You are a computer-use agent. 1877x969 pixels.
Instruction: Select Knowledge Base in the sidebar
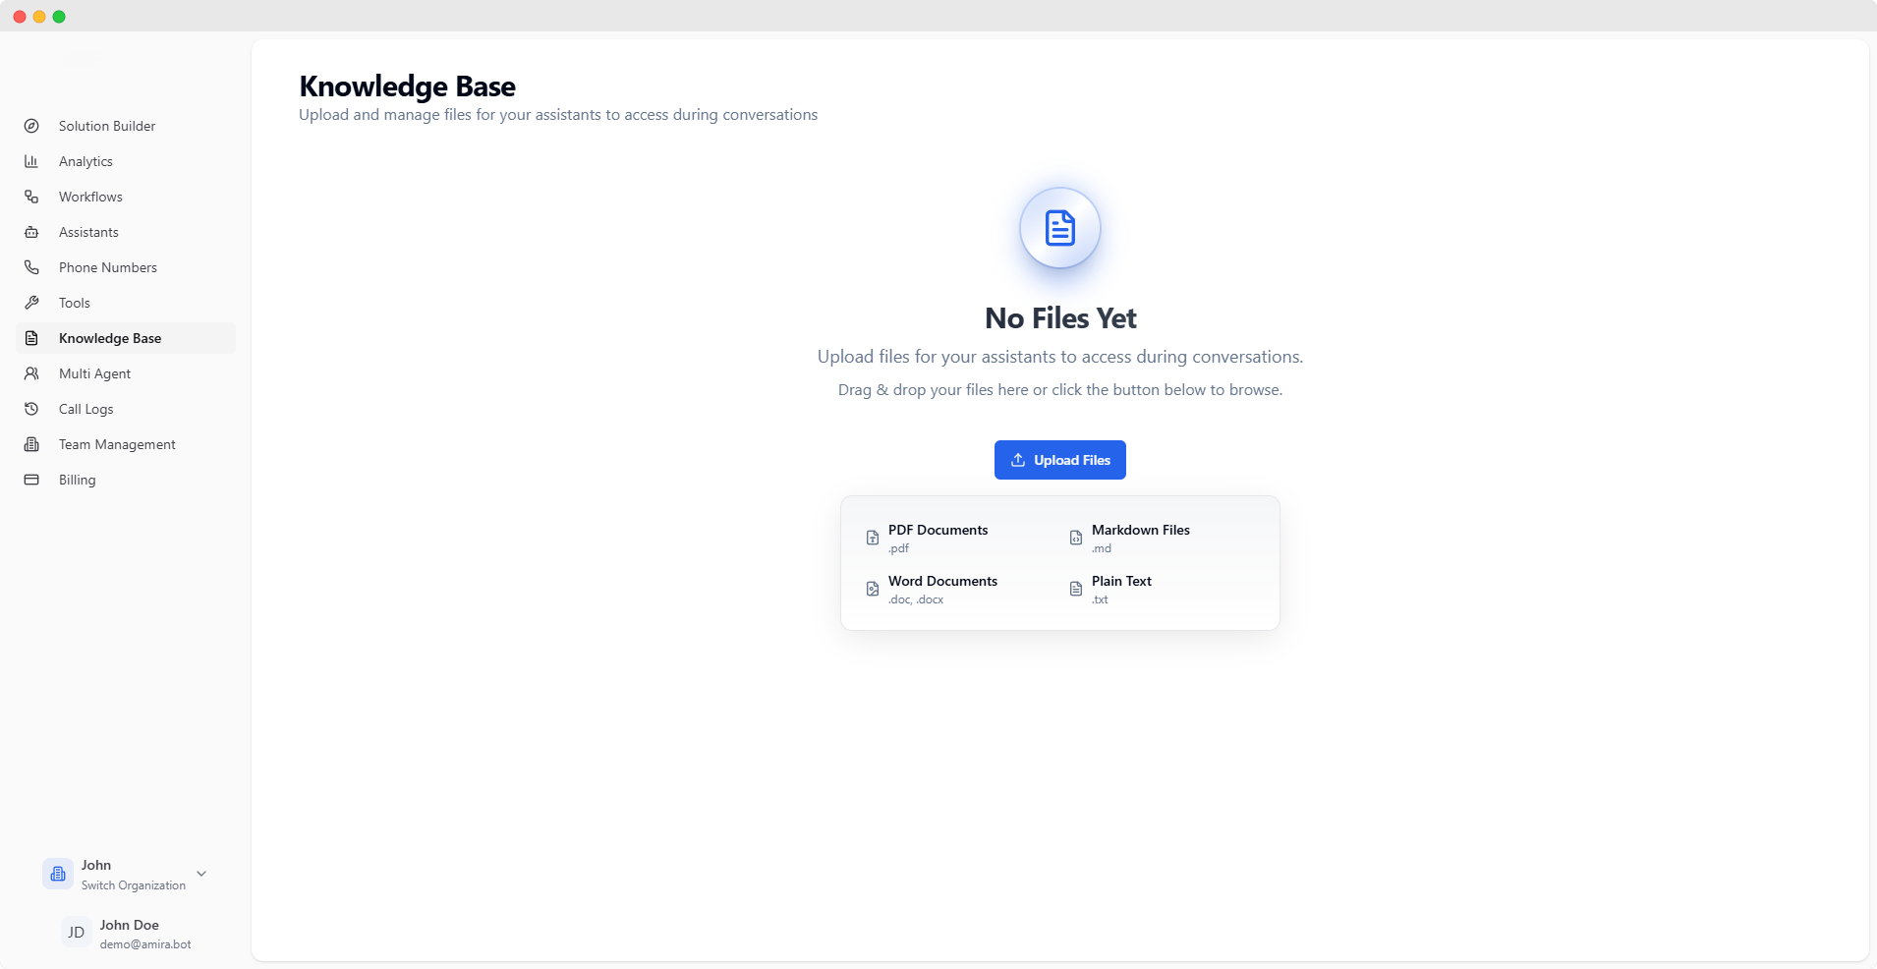click(x=109, y=338)
